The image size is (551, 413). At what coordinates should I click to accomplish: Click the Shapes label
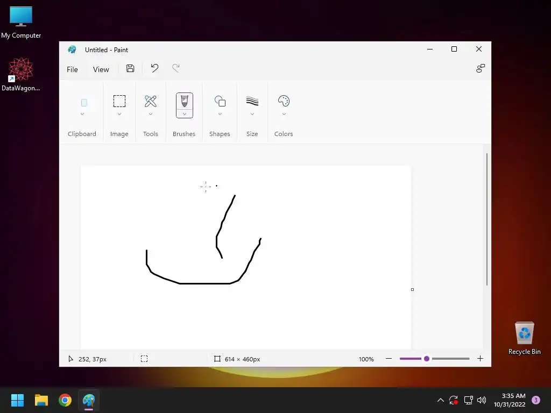tap(220, 134)
